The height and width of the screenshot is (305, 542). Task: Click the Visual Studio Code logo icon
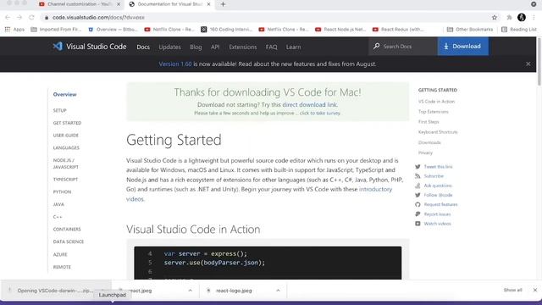click(58, 46)
